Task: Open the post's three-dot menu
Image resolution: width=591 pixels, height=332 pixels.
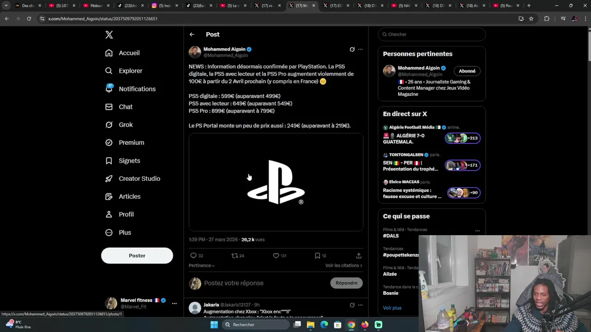Action: [x=361, y=49]
